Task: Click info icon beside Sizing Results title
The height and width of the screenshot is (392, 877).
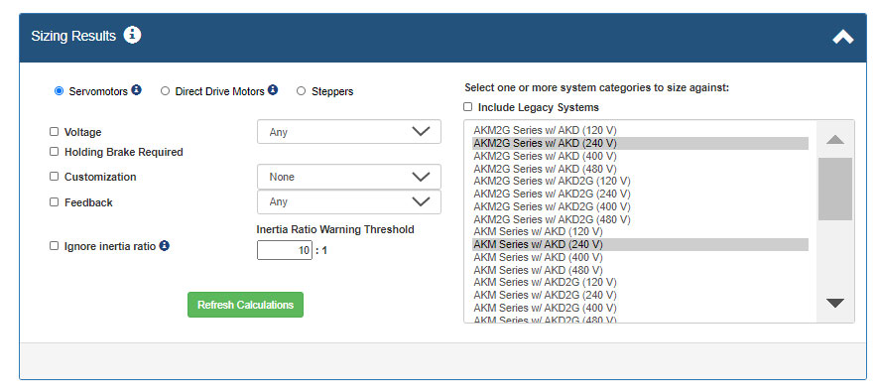Action: point(133,35)
